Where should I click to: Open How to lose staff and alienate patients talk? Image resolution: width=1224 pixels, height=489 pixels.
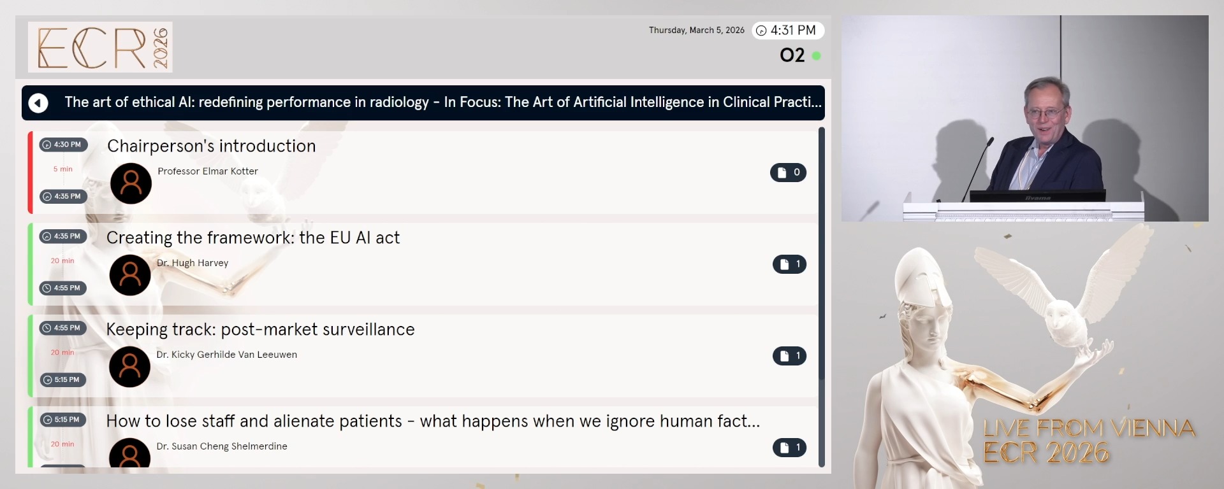point(433,421)
